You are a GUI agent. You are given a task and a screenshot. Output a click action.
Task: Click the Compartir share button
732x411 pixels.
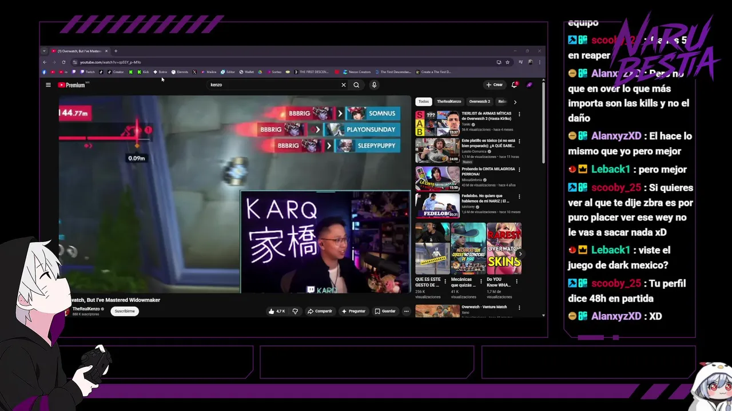tap(320, 311)
